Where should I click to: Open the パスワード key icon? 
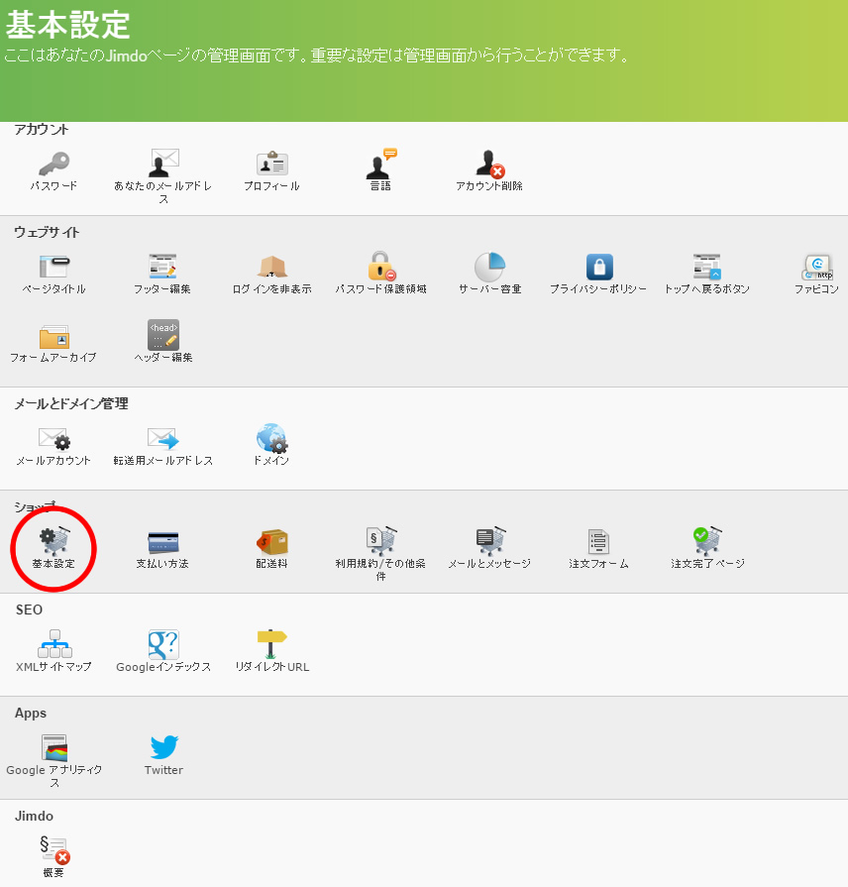pos(53,165)
